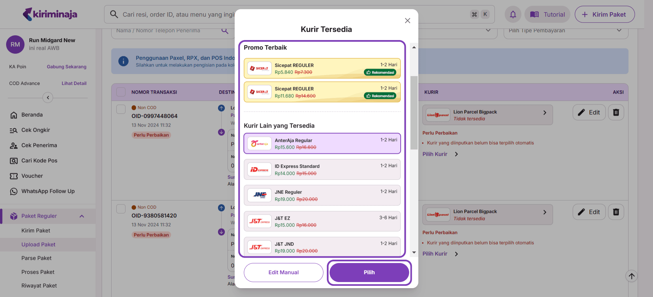
Task: Open the Voucher menu in sidebar
Action: (32, 176)
